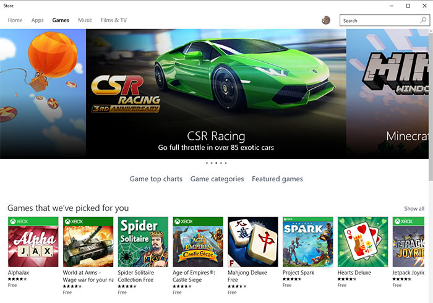Select the Hearts Deluxe card icon
433x303 pixels.
tap(363, 242)
